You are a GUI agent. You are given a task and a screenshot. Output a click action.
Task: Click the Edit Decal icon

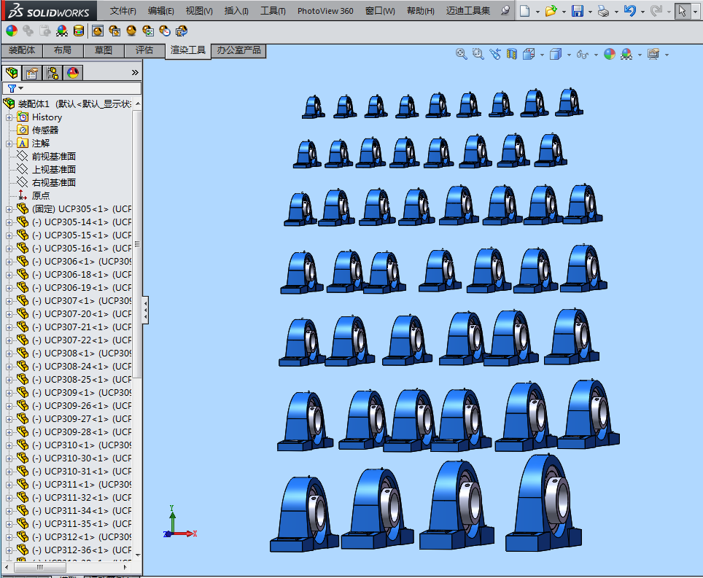79,31
